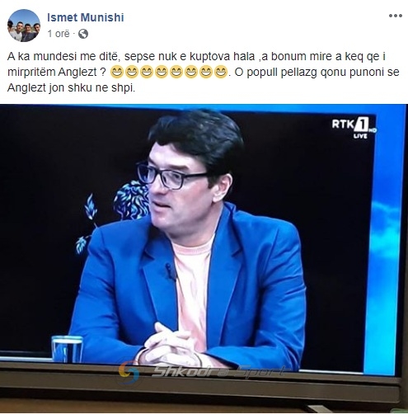This screenshot has height=414, width=408.
Task: Click the "1 orë" timestamp link
Action: [x=59, y=34]
